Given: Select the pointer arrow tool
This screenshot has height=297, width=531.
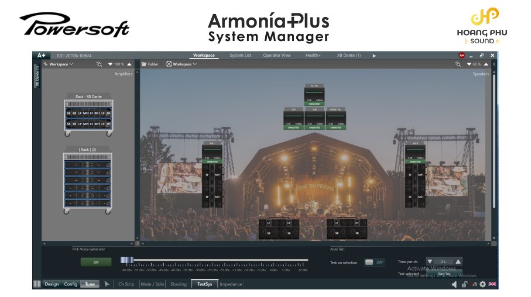Looking at the screenshot, I should pyautogui.click(x=107, y=284).
